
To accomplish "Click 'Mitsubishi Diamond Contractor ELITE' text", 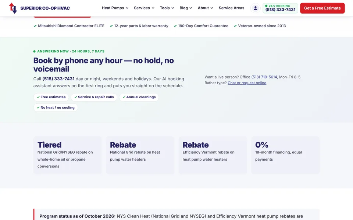I will (71, 26).
